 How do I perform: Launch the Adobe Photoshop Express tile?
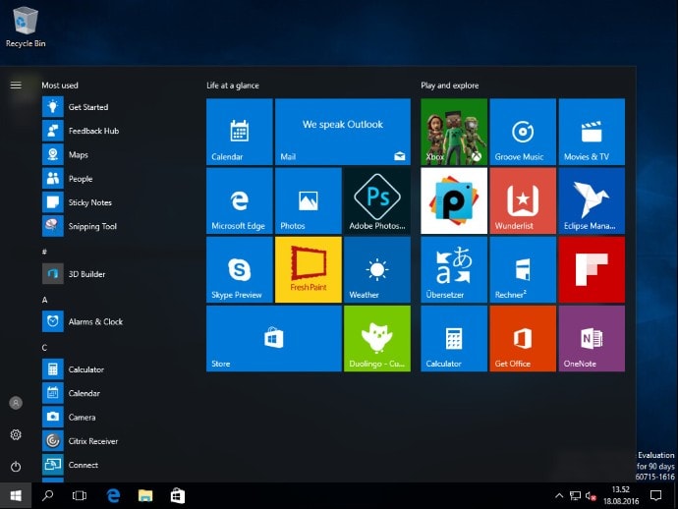coord(377,201)
